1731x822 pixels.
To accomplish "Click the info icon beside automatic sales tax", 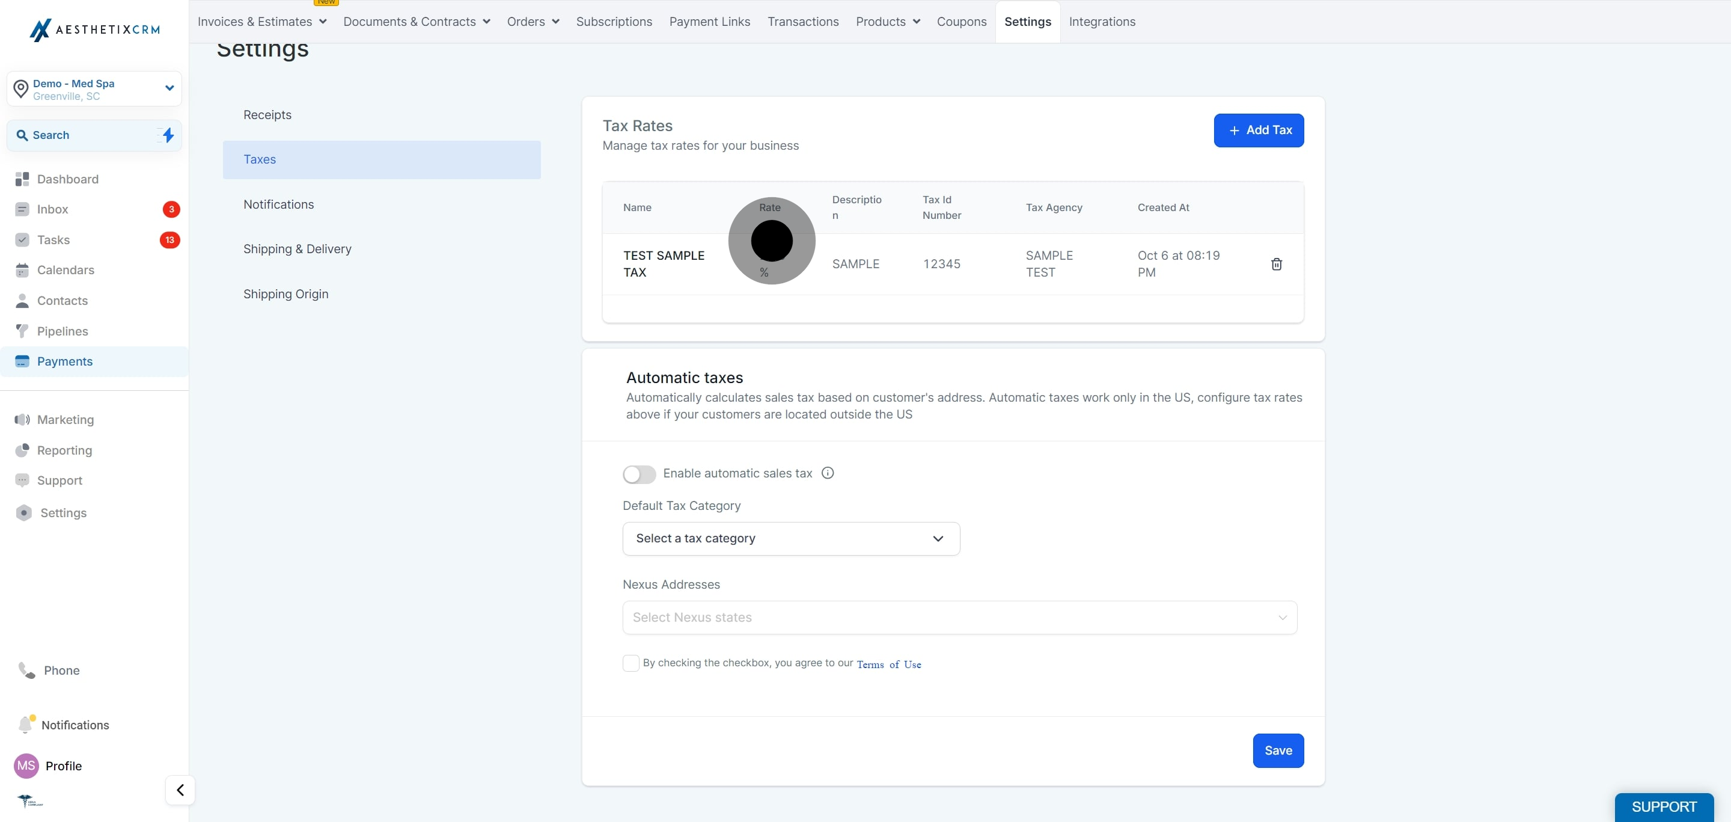I will 828,473.
